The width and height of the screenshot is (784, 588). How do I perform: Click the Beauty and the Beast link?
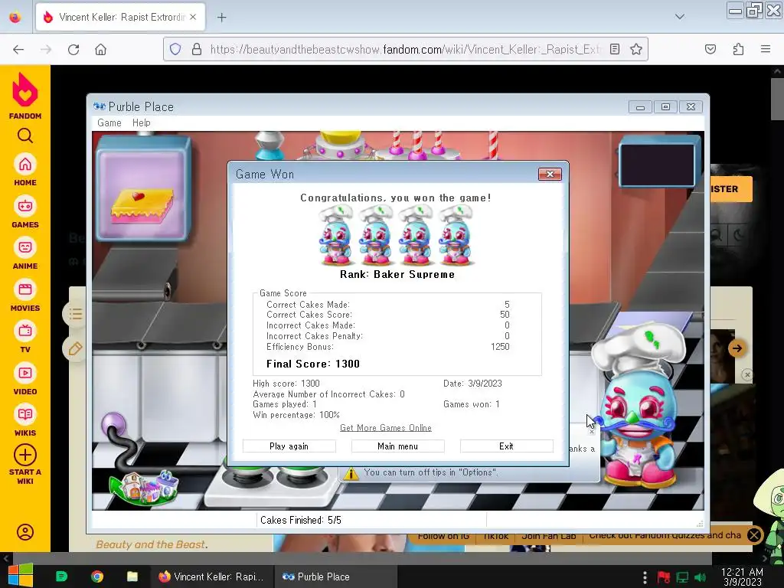tap(151, 544)
